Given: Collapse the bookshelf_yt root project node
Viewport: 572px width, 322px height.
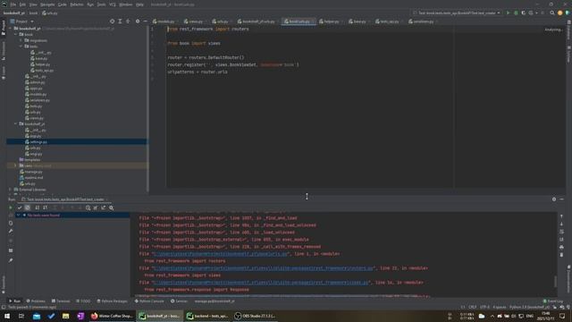Looking at the screenshot, I should [x=11, y=28].
